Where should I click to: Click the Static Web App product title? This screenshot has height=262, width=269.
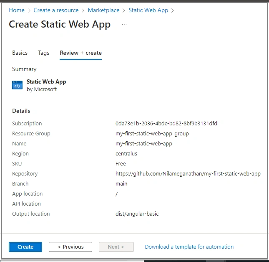(x=46, y=81)
